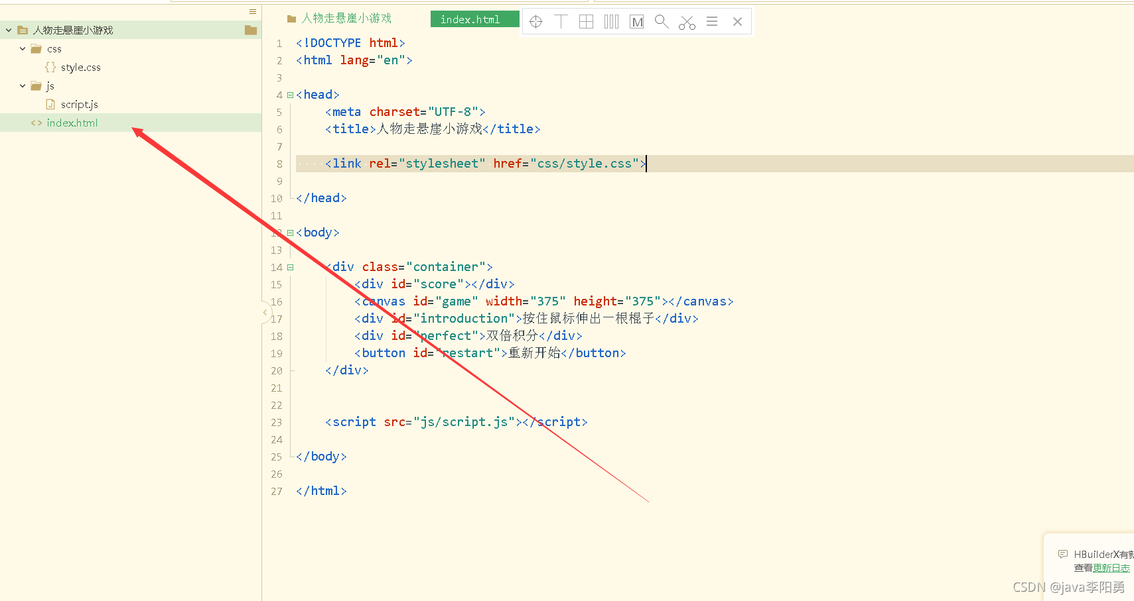This screenshot has width=1134, height=601.
Task: Collapse the css folder chevron
Action: pos(23,49)
